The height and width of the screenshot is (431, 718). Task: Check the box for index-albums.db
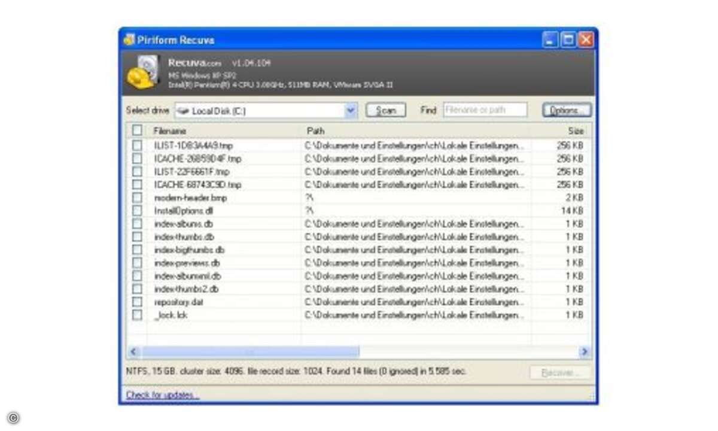point(138,223)
